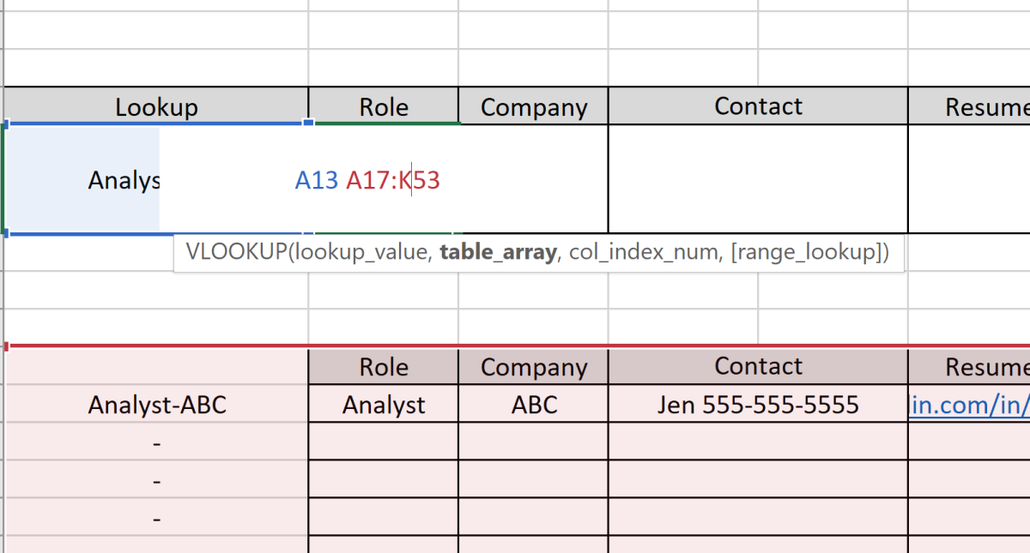
Task: Click the empty Contact cell in the top table
Action: 758,180
